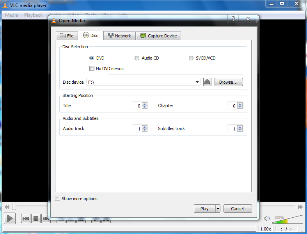
Task: Open the Capture Device tab
Action: (x=158, y=36)
